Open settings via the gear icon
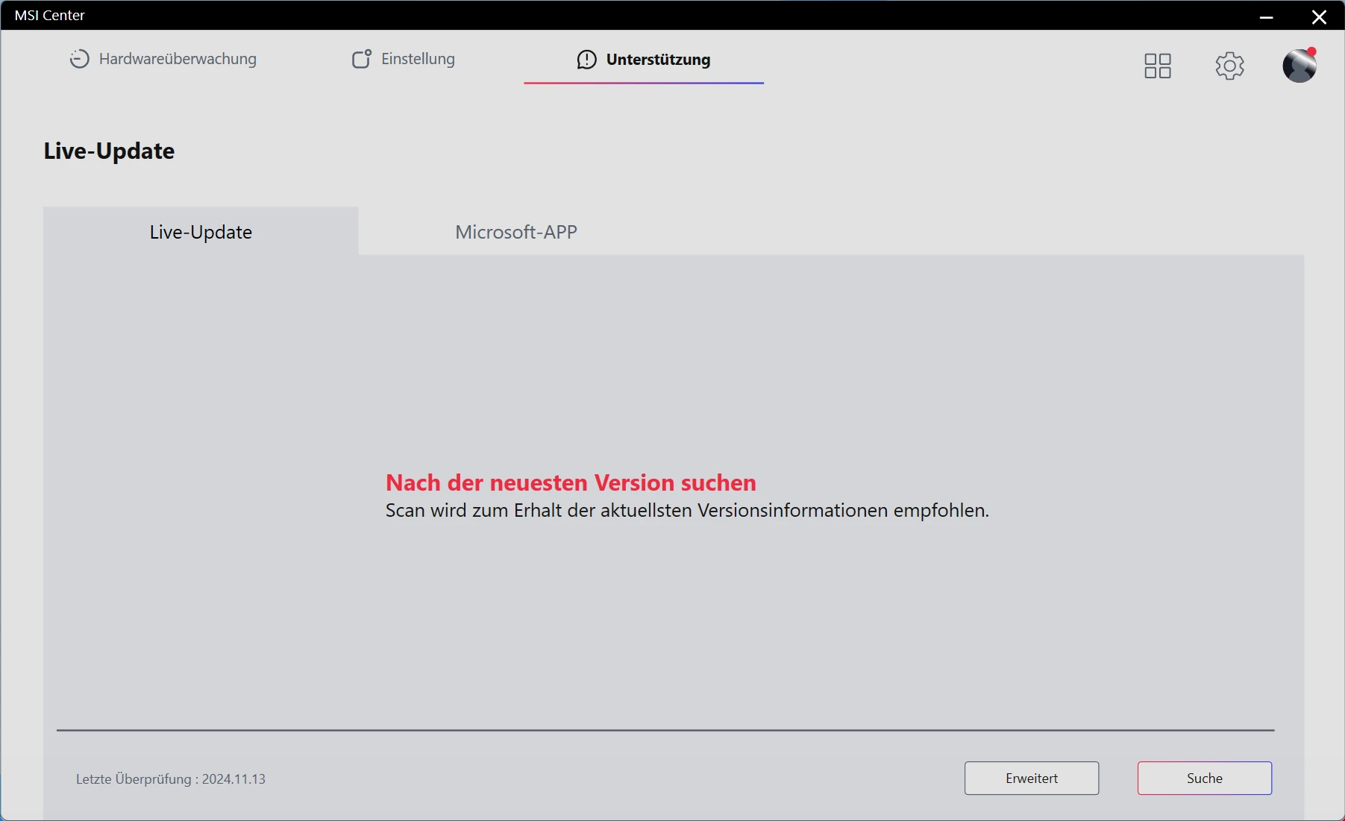Viewport: 1345px width, 821px height. tap(1229, 66)
